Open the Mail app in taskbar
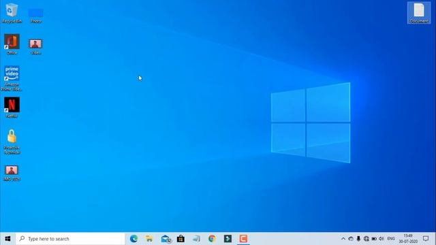The image size is (436, 245). tap(166, 239)
